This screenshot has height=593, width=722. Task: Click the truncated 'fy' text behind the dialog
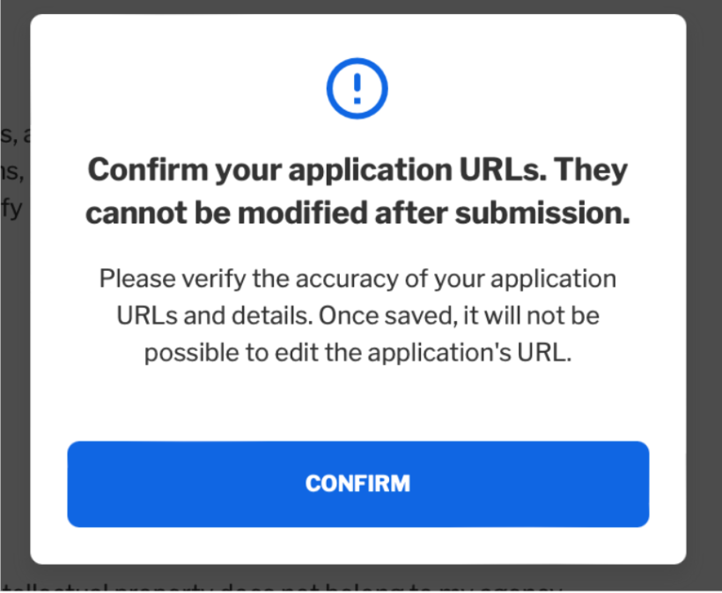12,209
